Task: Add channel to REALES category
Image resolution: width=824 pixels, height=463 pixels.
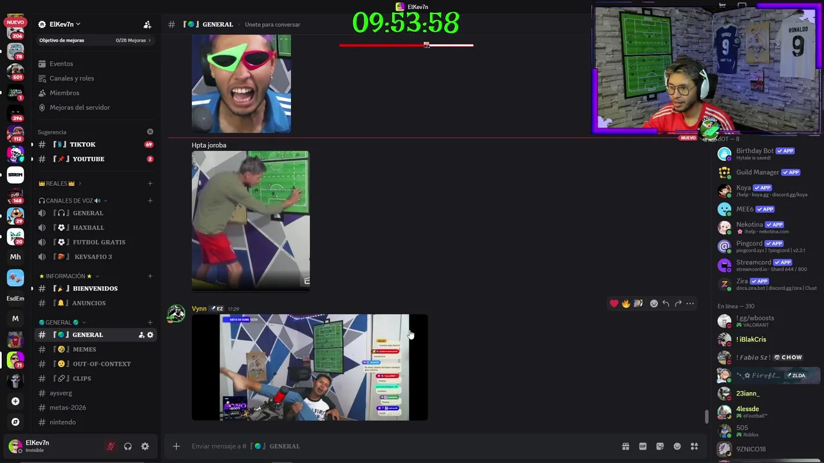Action: 150,184
